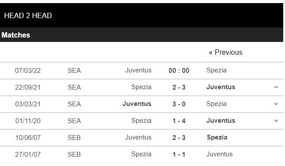Image resolution: width=285 pixels, height=166 pixels.
Task: Go to Previous matches page
Action: pyautogui.click(x=226, y=52)
